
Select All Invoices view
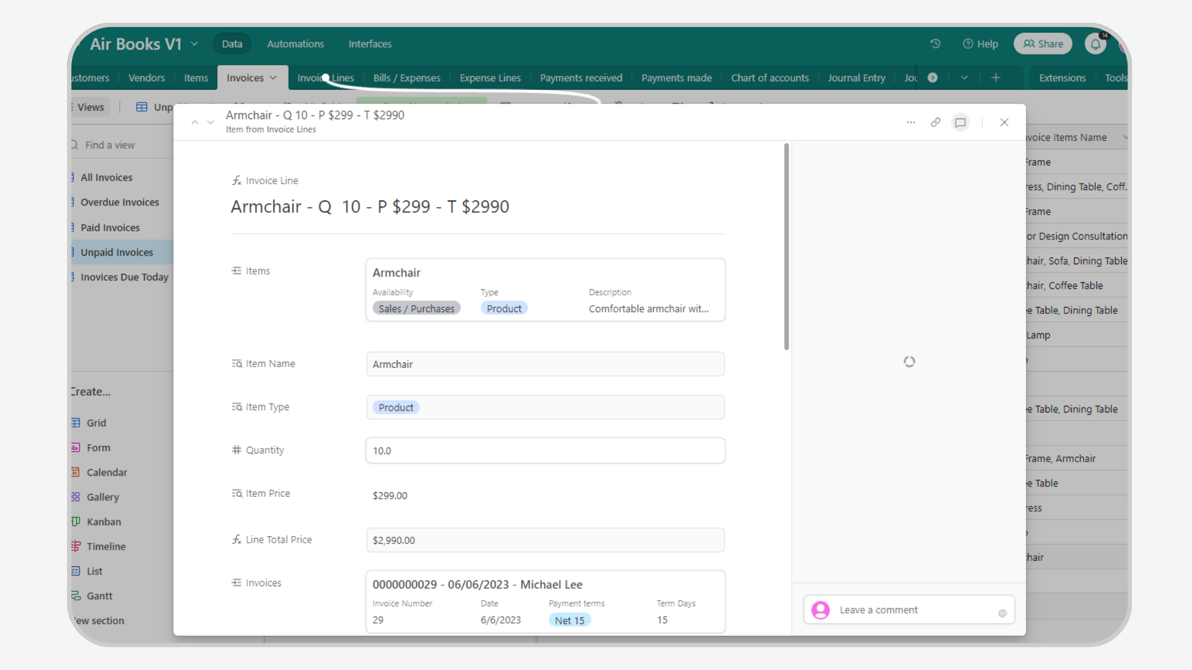coord(107,177)
